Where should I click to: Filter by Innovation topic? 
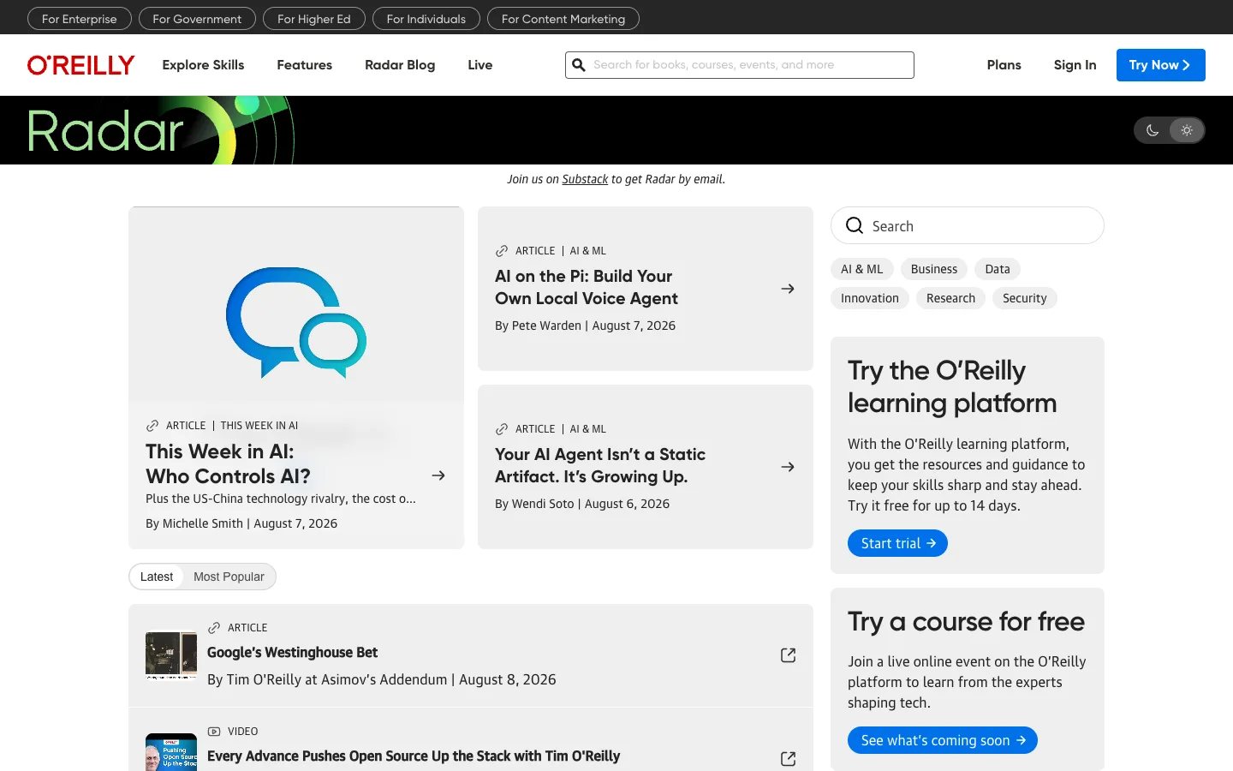pyautogui.click(x=870, y=298)
